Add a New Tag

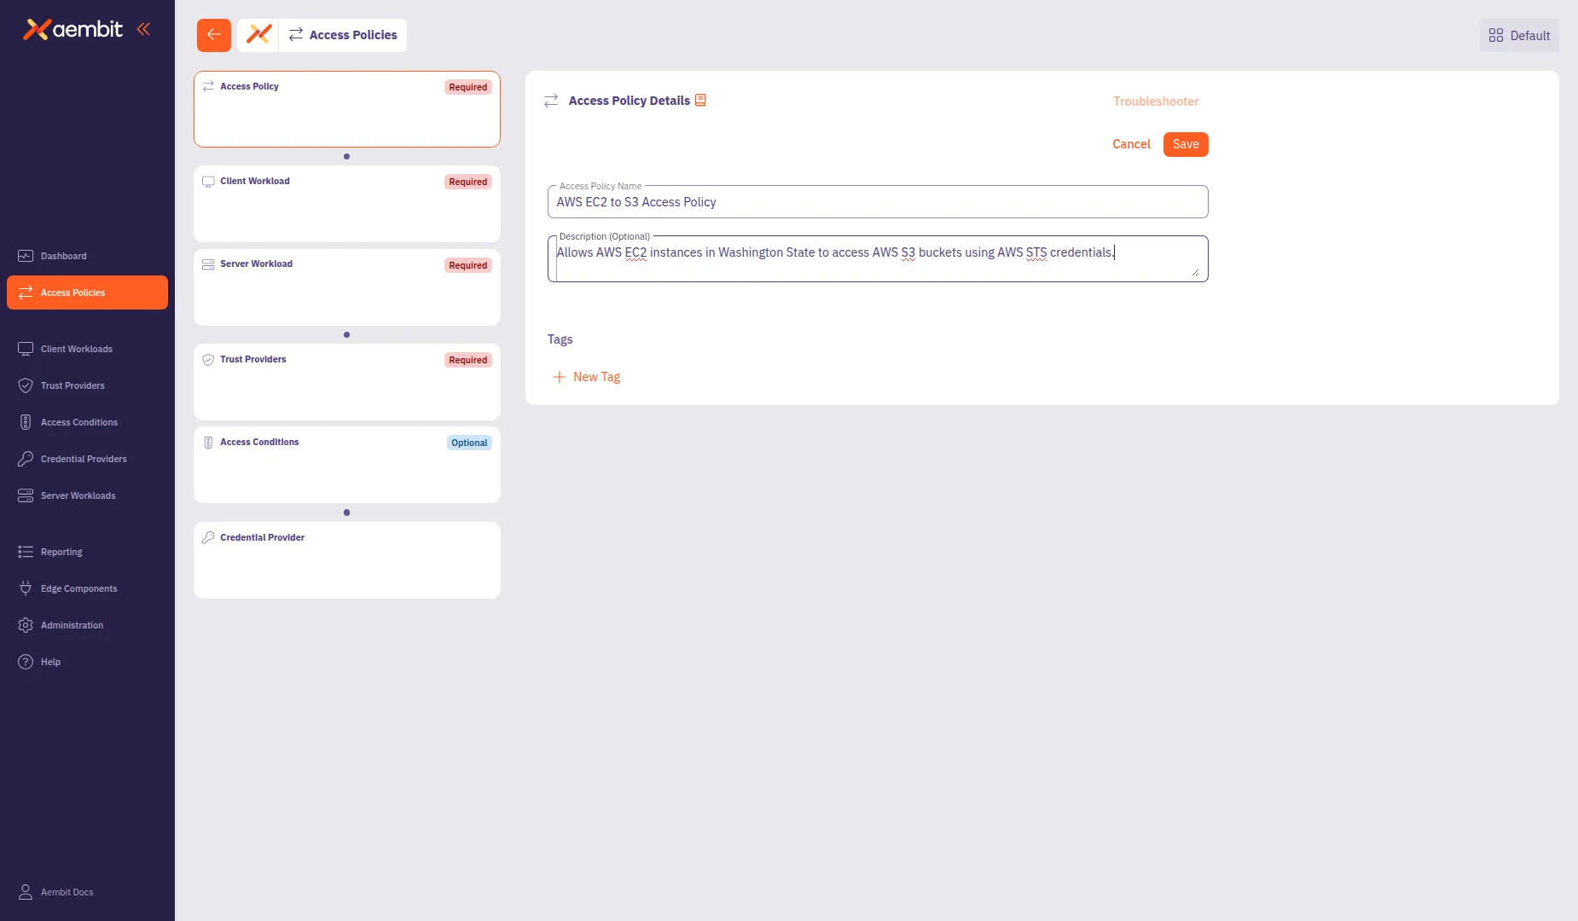(586, 376)
